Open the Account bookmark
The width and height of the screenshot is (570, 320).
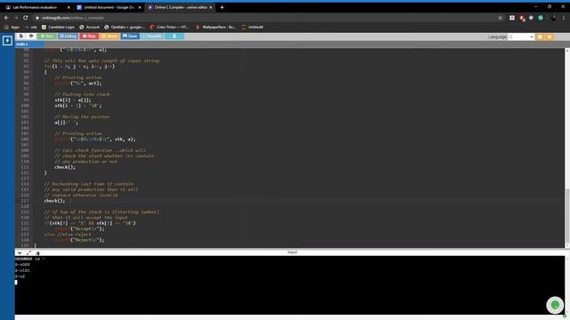click(x=89, y=27)
